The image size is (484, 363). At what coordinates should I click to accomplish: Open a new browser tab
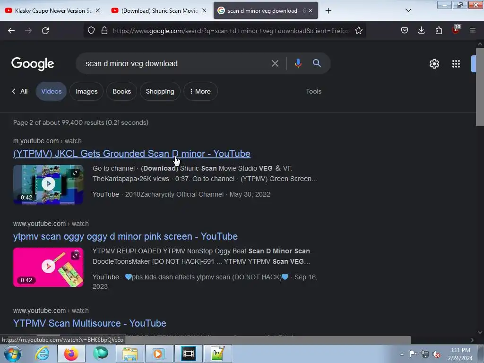pyautogui.click(x=328, y=11)
